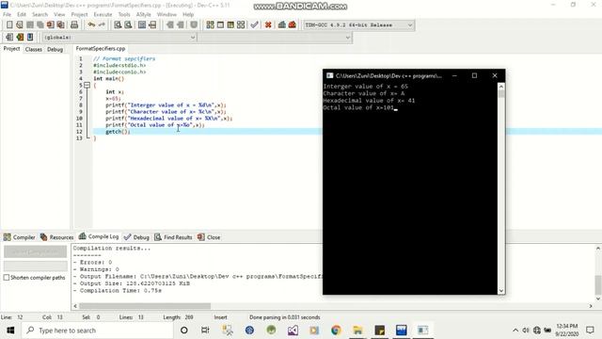Screen dimensions: 602x339
Task: Click the Close All files icon
Action: point(60,25)
